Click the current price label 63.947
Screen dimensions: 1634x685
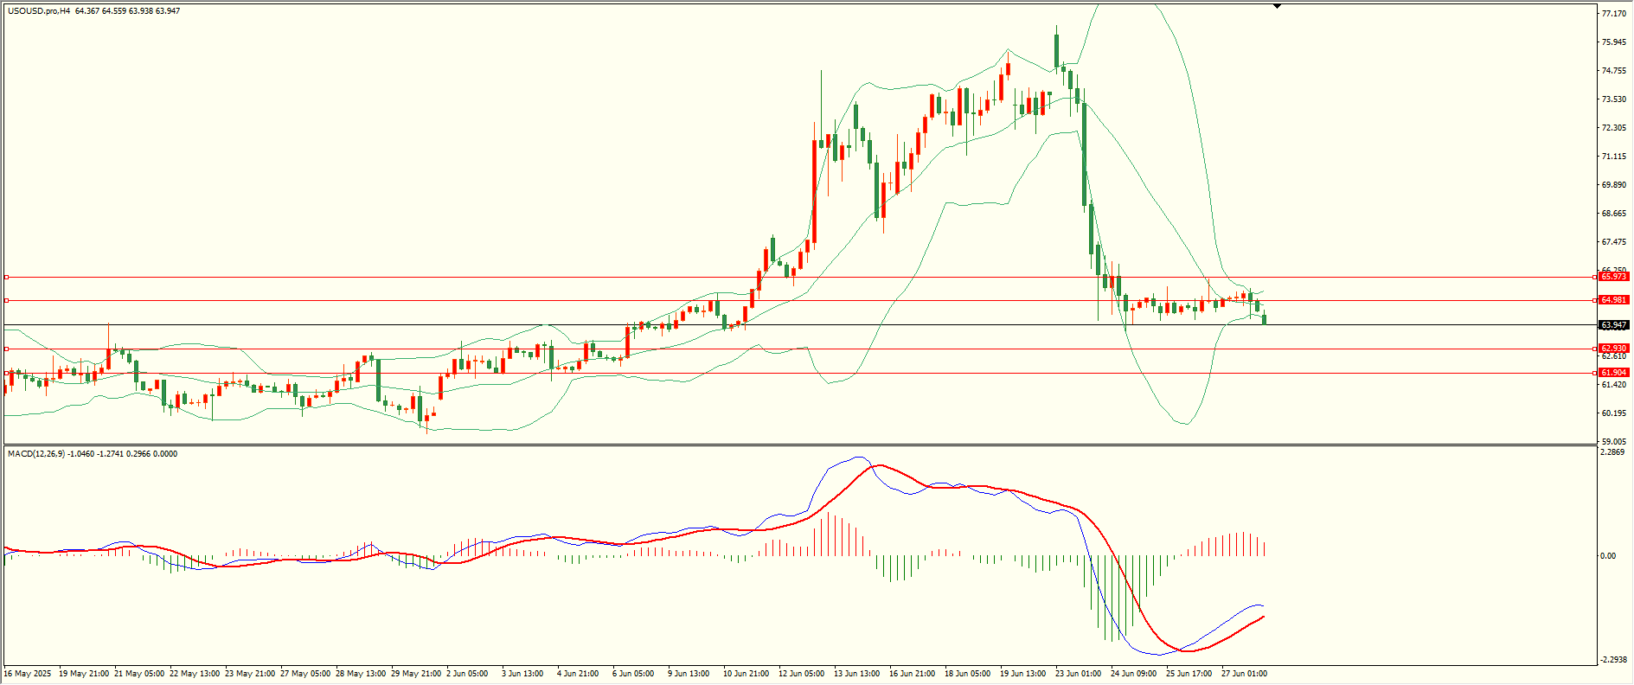coord(1614,325)
